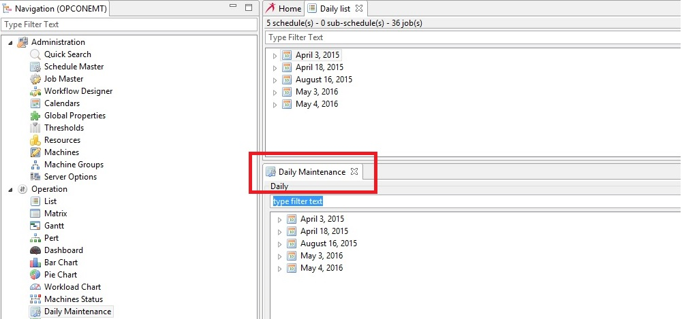Open Global Properties from navigation
This screenshot has width=682, height=319.
click(75, 116)
